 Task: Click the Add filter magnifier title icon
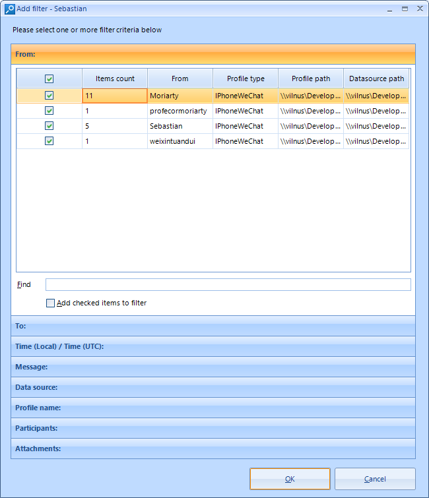(9, 9)
